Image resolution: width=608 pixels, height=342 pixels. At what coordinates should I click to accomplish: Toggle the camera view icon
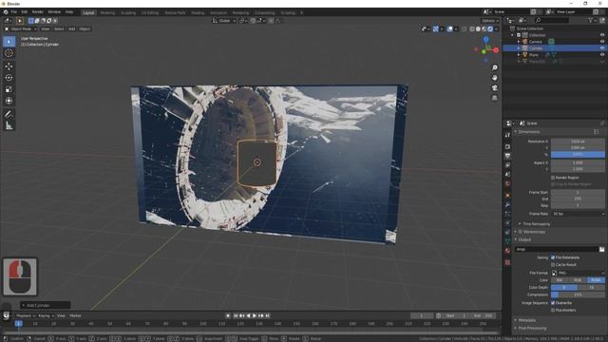pos(495,87)
